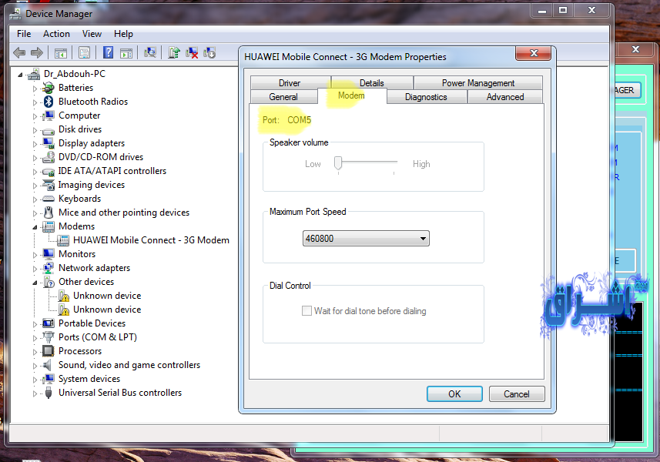660x462 pixels.
Task: Collapse the Dr_Abdouh-PC root node
Action: tap(20, 75)
